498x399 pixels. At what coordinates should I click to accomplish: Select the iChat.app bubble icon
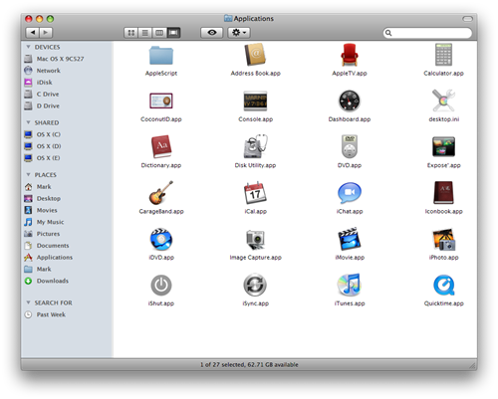coord(350,193)
